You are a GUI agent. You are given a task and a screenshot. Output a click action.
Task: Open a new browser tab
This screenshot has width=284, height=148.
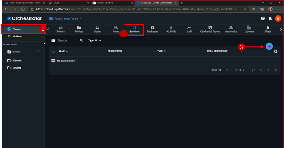tap(181, 3)
